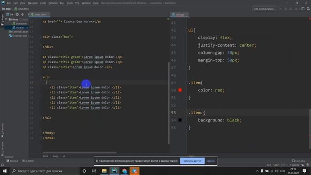The width and height of the screenshot is (311, 175).
Task: Click the closing fold marker on CSS line 51
Action: tap(186, 98)
